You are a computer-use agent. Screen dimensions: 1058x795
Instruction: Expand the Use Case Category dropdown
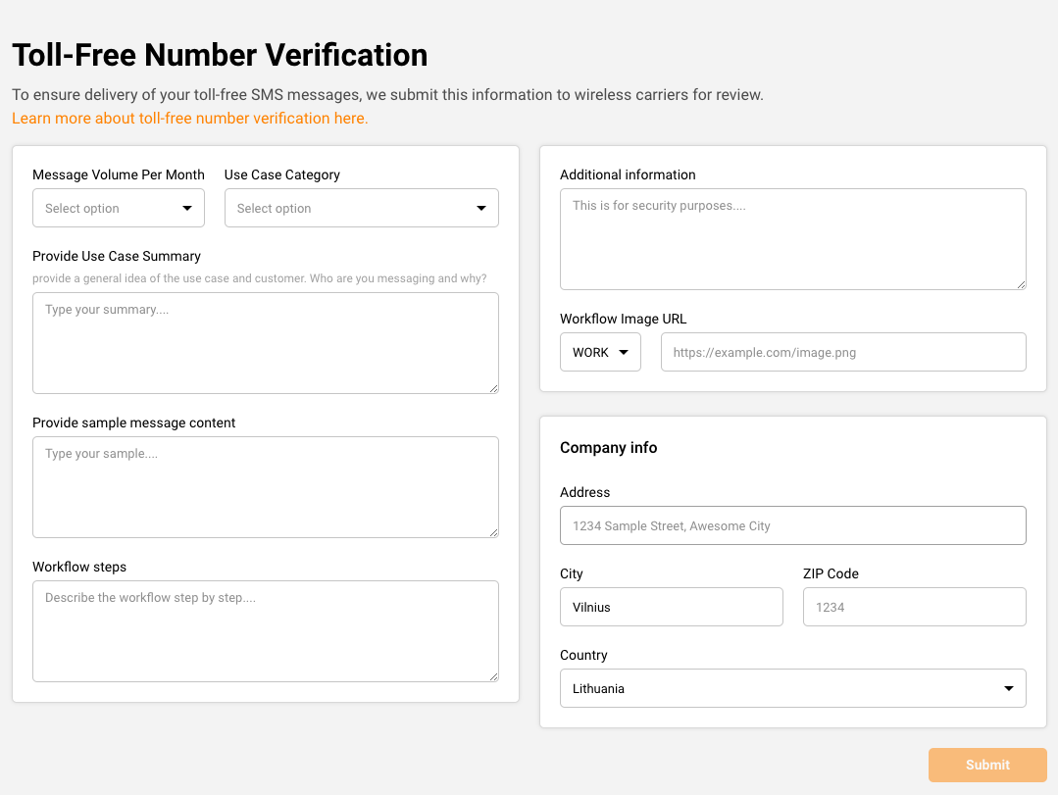click(361, 208)
